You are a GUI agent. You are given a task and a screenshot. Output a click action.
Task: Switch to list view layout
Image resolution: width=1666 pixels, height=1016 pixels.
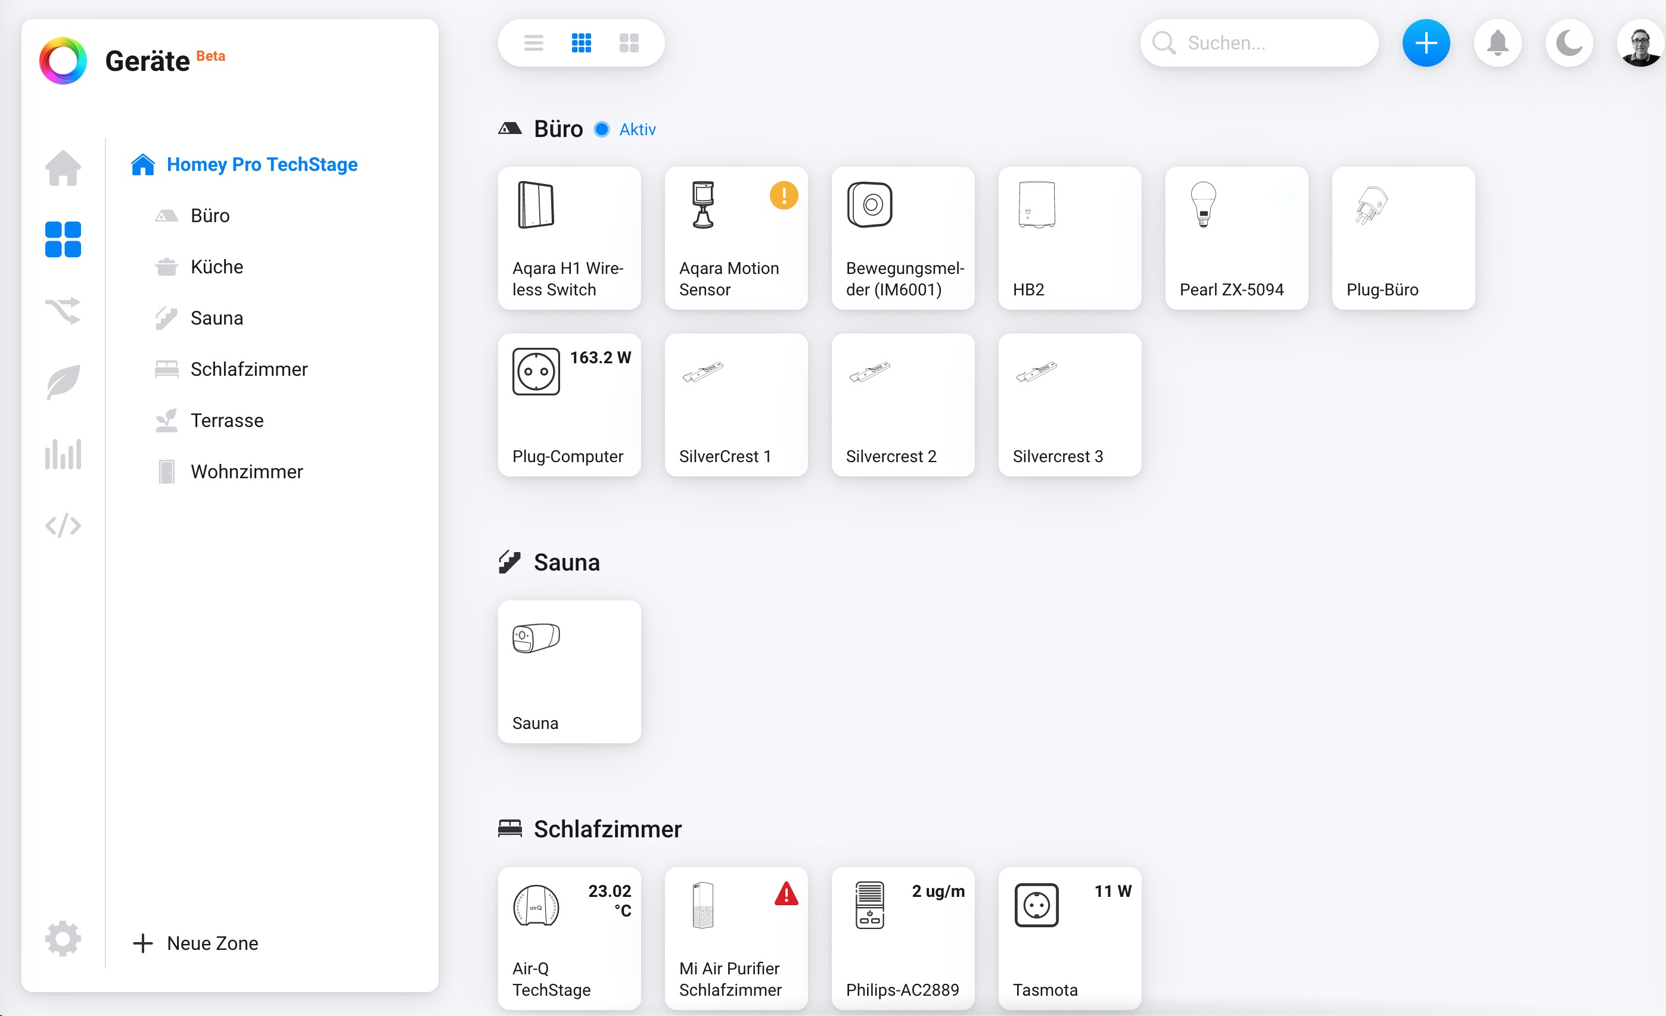pos(533,43)
